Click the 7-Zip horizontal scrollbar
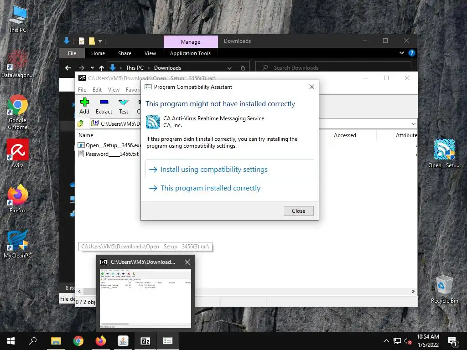Screen dimensions: 467x350 (x=246, y=291)
